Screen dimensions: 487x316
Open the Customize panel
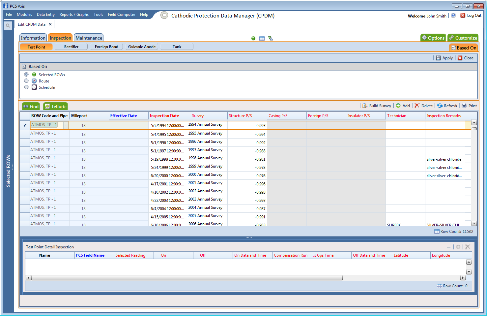pyautogui.click(x=463, y=38)
